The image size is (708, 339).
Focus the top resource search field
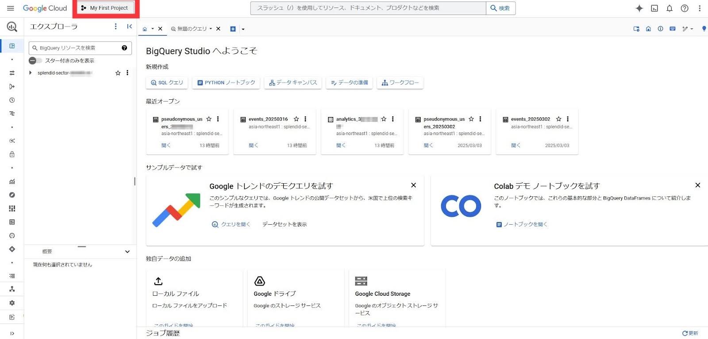pyautogui.click(x=368, y=8)
